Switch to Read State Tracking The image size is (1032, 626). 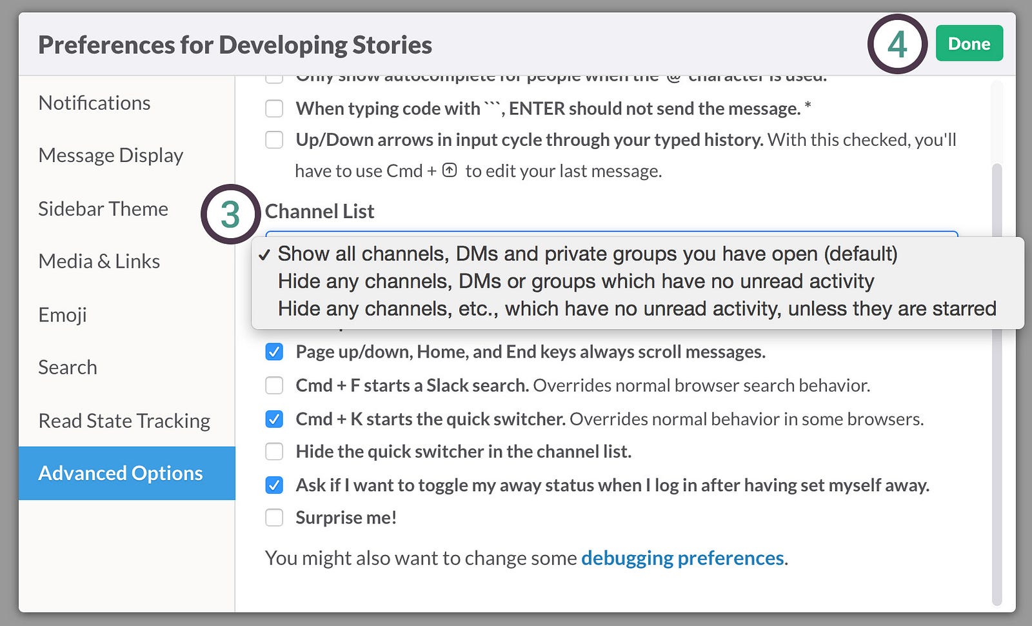pos(124,421)
